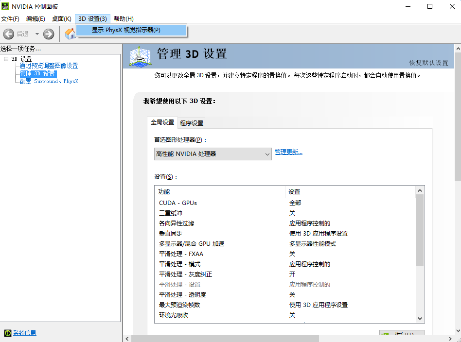Image resolution: width=461 pixels, height=342 pixels.
Task: Select the 平滑处理 - FXAA row
Action: coord(285,254)
